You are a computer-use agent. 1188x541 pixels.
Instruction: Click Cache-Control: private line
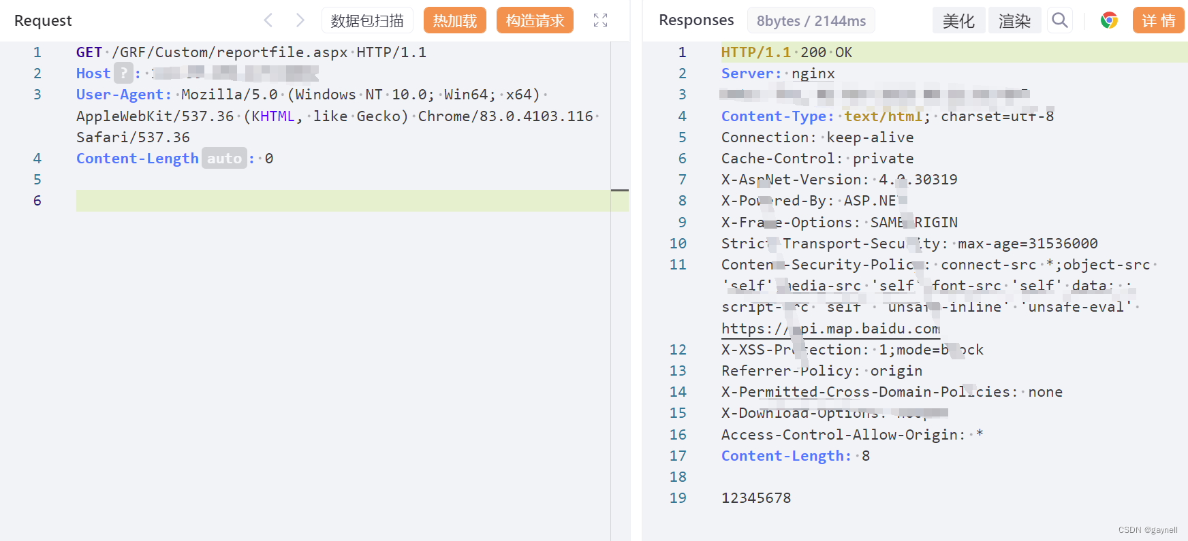(x=817, y=158)
